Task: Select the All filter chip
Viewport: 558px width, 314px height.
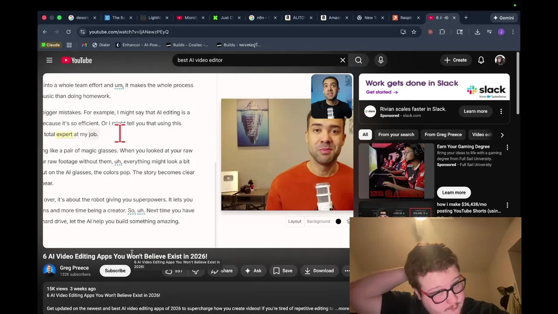Action: pyautogui.click(x=365, y=134)
